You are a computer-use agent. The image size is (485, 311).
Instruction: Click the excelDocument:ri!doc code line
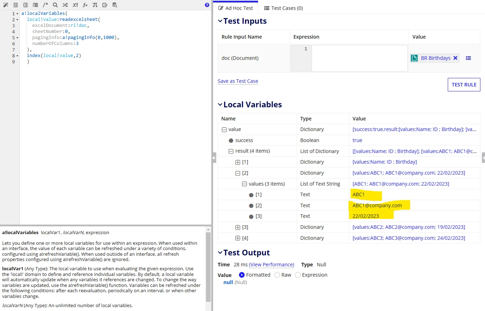click(x=61, y=26)
